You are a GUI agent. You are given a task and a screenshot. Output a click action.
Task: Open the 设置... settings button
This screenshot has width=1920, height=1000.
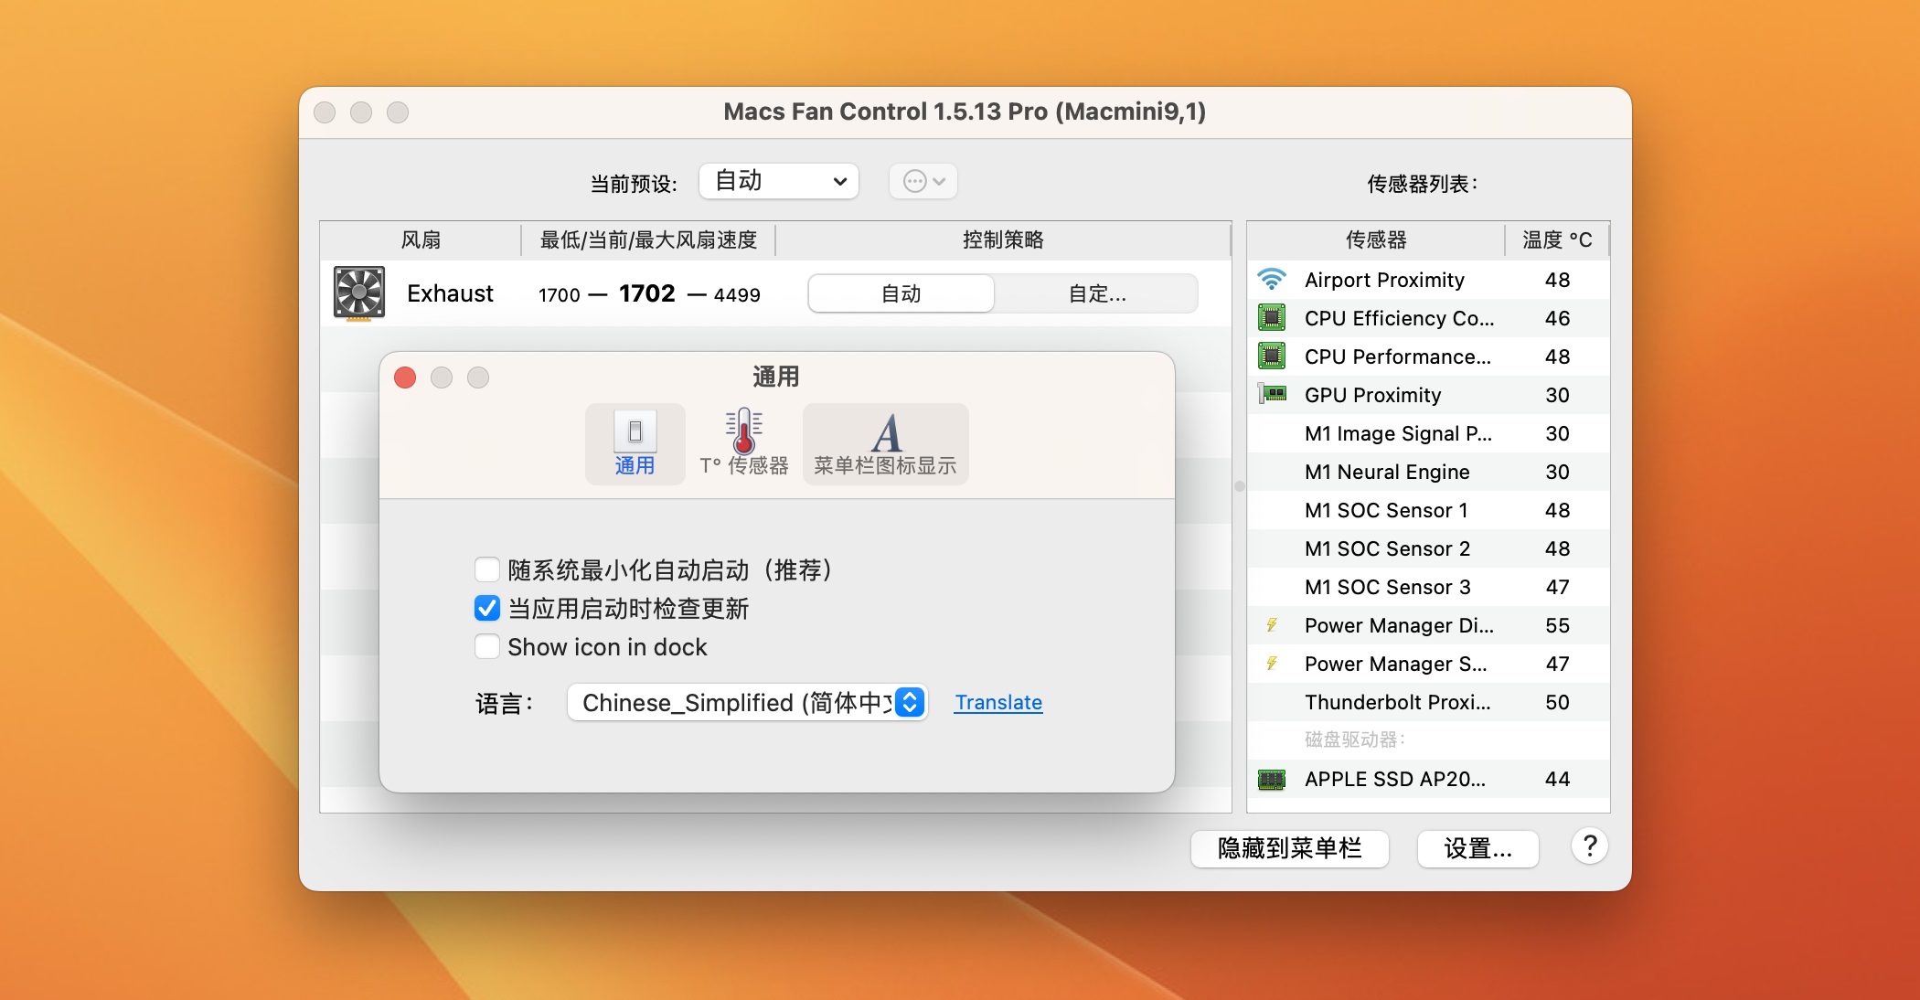[1477, 848]
